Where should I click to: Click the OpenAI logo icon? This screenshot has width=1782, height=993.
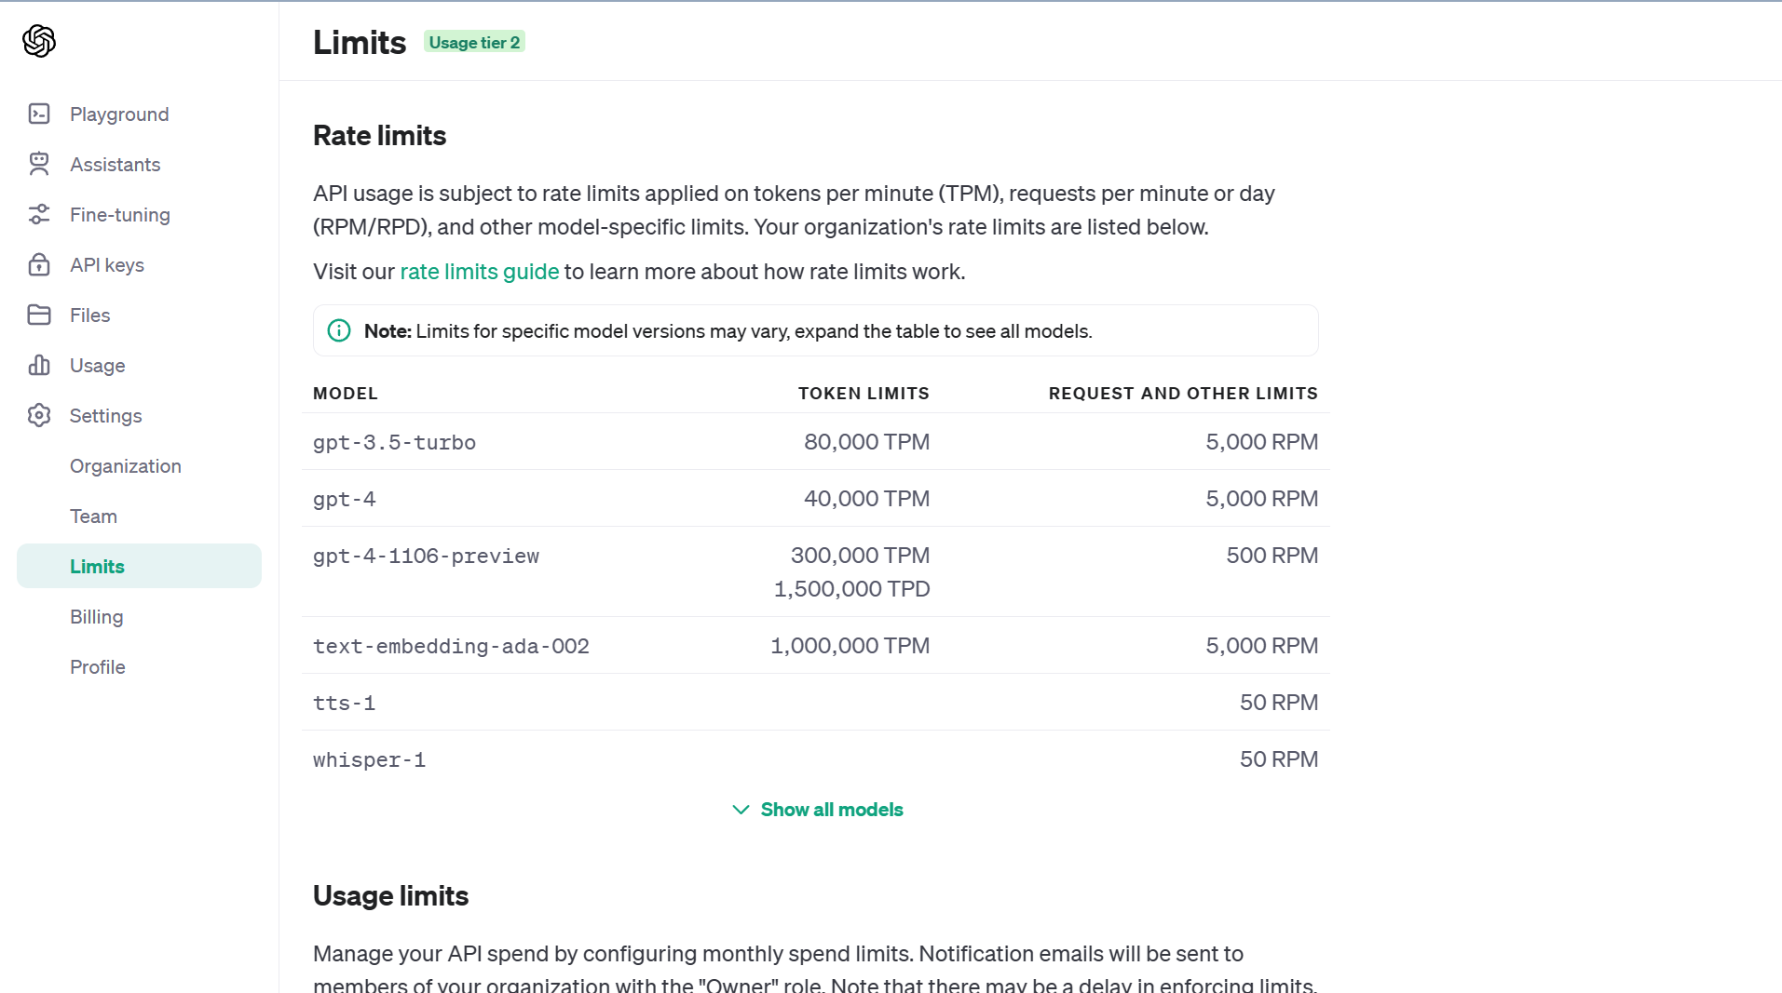[39, 41]
